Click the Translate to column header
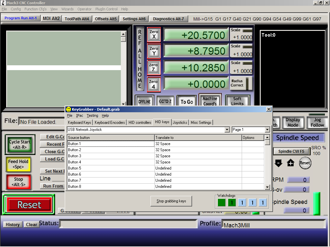The height and width of the screenshot is (247, 330). click(x=198, y=138)
